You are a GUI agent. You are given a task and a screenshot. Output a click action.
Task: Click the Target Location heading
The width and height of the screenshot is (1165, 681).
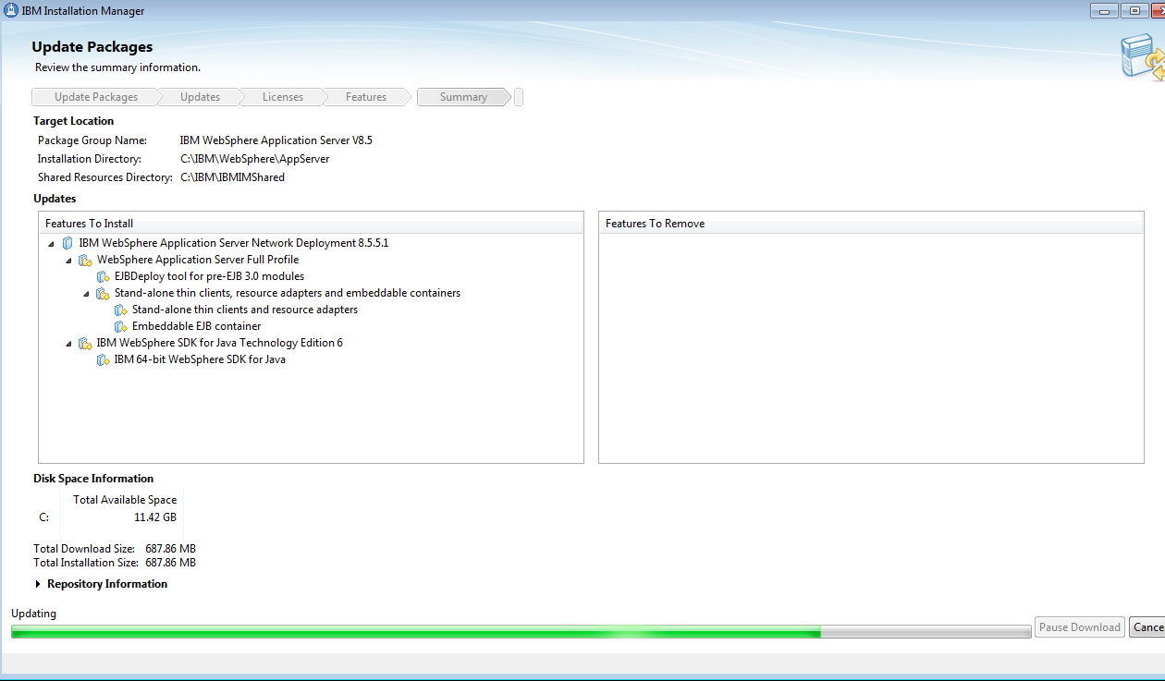tap(73, 121)
